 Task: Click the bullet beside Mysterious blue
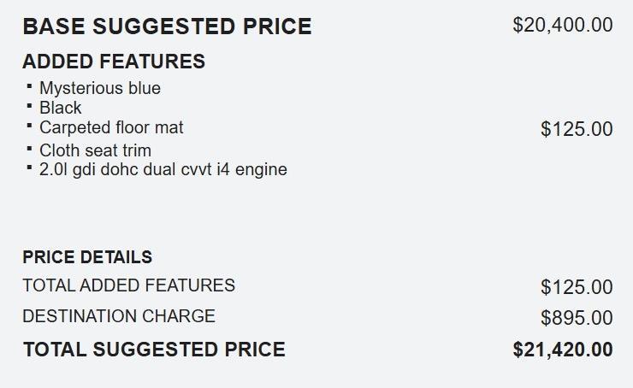coord(29,86)
